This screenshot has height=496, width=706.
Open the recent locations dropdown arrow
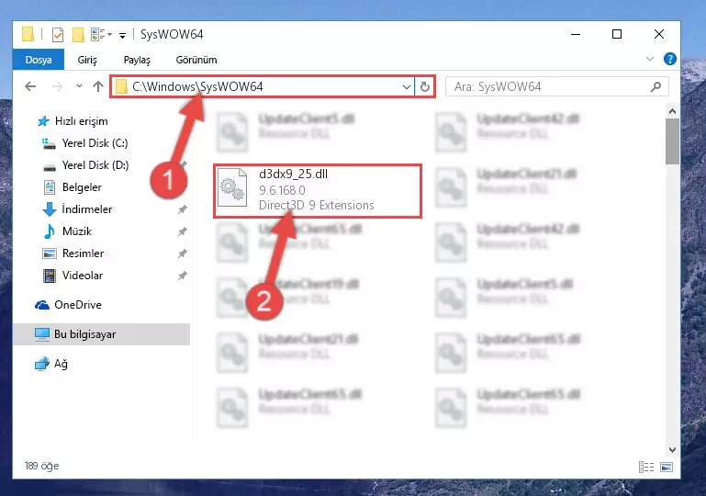(x=79, y=85)
